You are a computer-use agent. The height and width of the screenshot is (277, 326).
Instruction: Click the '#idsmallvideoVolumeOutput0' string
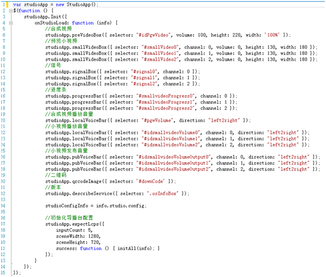pyautogui.click(x=174, y=157)
